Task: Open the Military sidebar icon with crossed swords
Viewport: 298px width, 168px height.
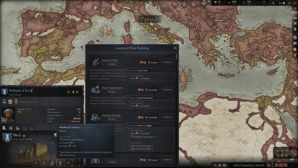Action: tap(295, 23)
